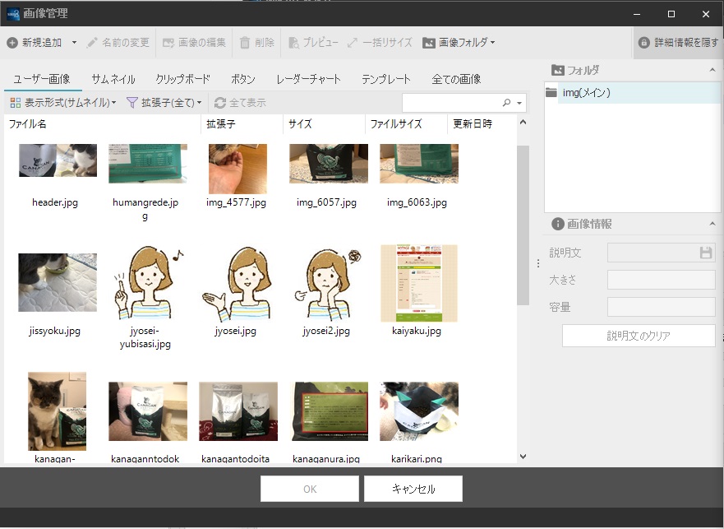This screenshot has width=724, height=529.
Task: Open the 新規追加 dropdown arrow
Action: [74, 43]
